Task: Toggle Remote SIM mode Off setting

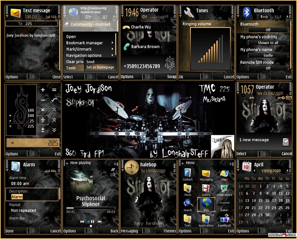Action: [268, 68]
